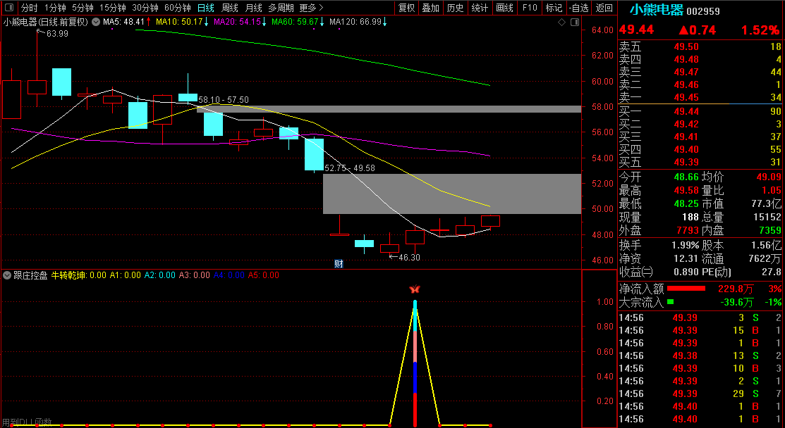Remove stock via -自选 button
Image resolution: width=785 pixels, height=428 pixels.
tap(578, 8)
